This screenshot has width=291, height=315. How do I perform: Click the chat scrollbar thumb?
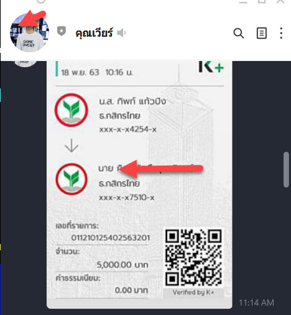click(286, 170)
